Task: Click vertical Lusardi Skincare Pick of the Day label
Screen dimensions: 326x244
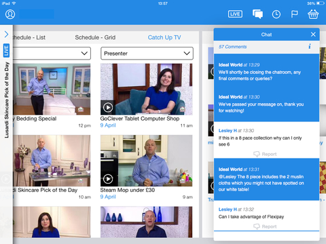Action: pos(7,100)
